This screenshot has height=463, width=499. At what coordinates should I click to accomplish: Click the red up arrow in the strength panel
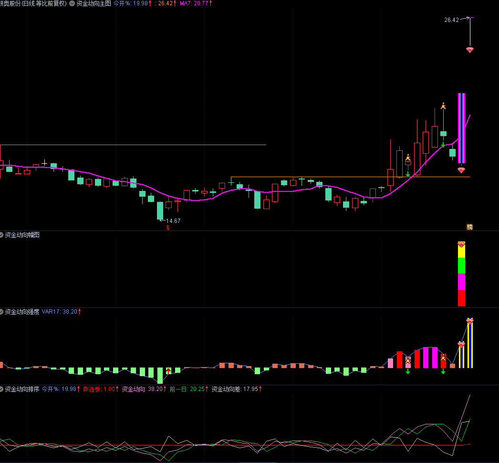pos(168,370)
